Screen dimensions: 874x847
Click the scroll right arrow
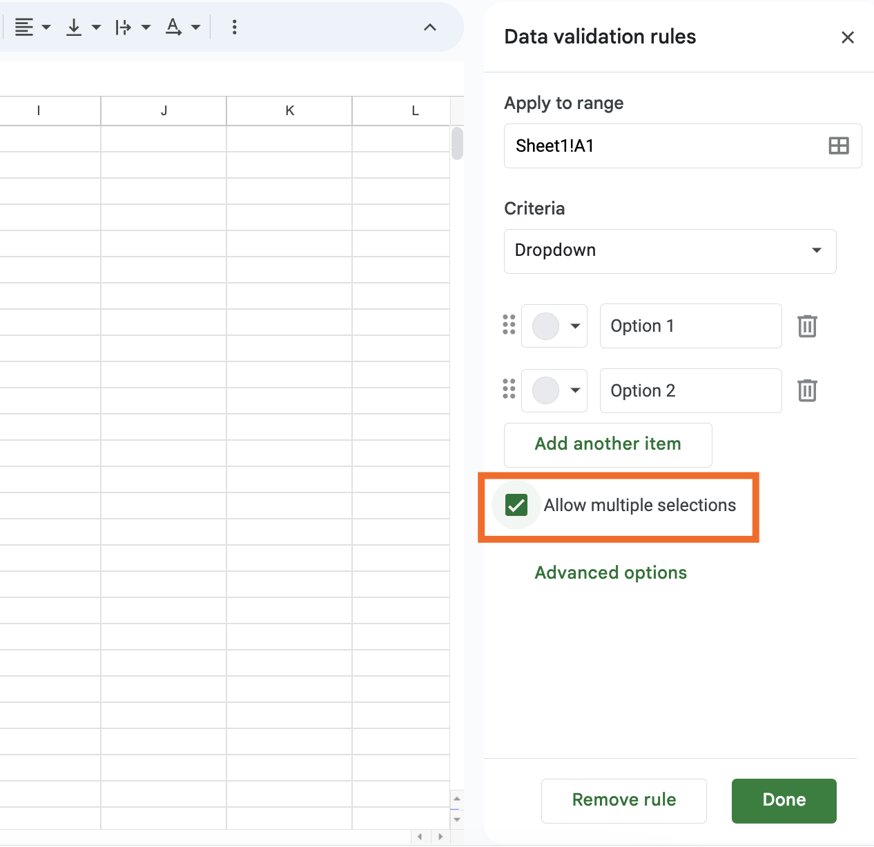(440, 837)
